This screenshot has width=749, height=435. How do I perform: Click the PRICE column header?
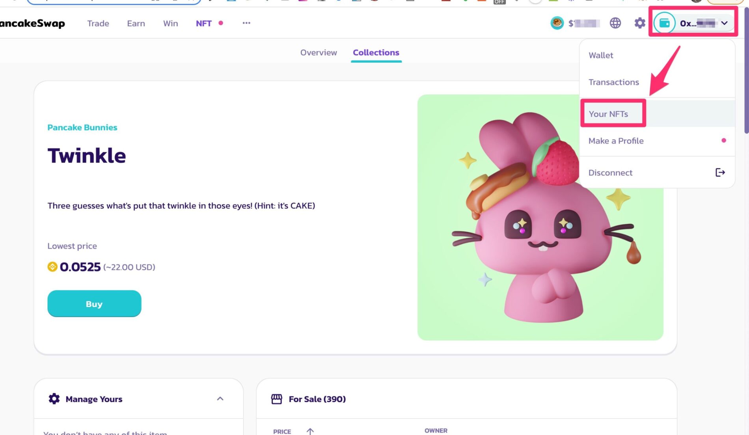tap(282, 431)
